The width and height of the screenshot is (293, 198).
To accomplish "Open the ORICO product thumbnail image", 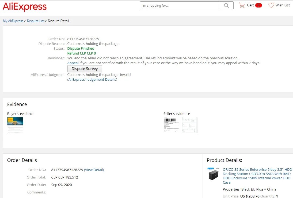I will pyautogui.click(x=214, y=174).
